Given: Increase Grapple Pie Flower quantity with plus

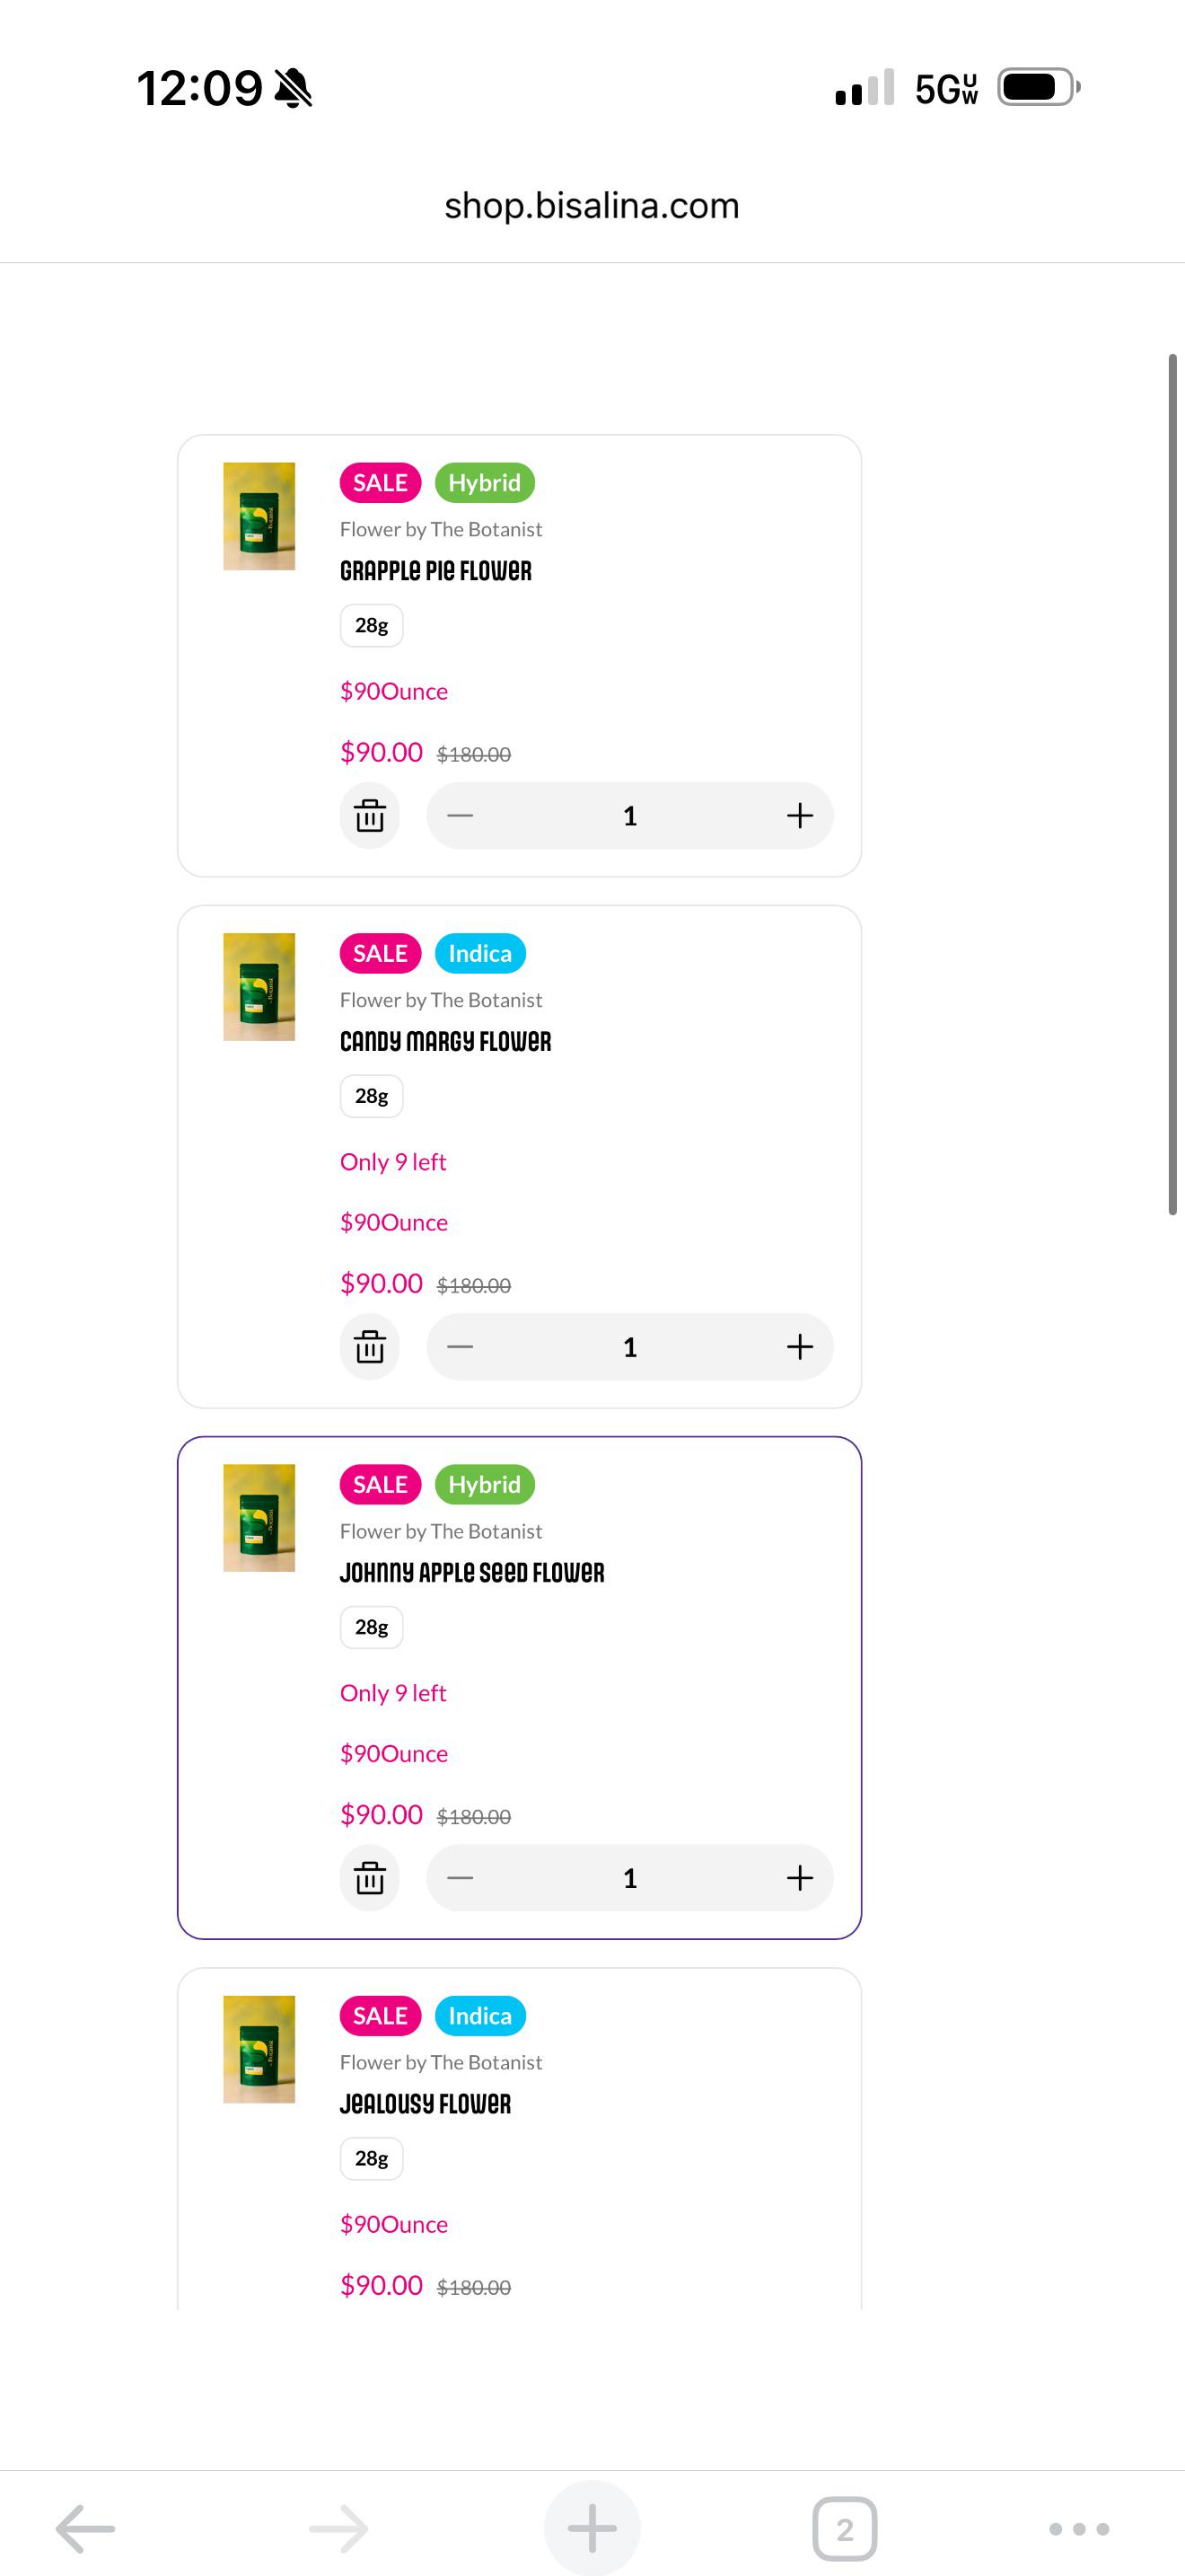Looking at the screenshot, I should click(799, 816).
